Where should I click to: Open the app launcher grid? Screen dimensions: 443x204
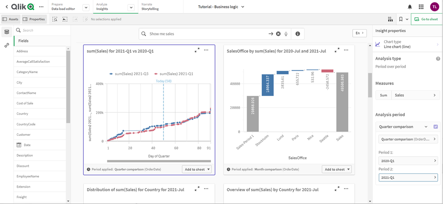click(421, 7)
